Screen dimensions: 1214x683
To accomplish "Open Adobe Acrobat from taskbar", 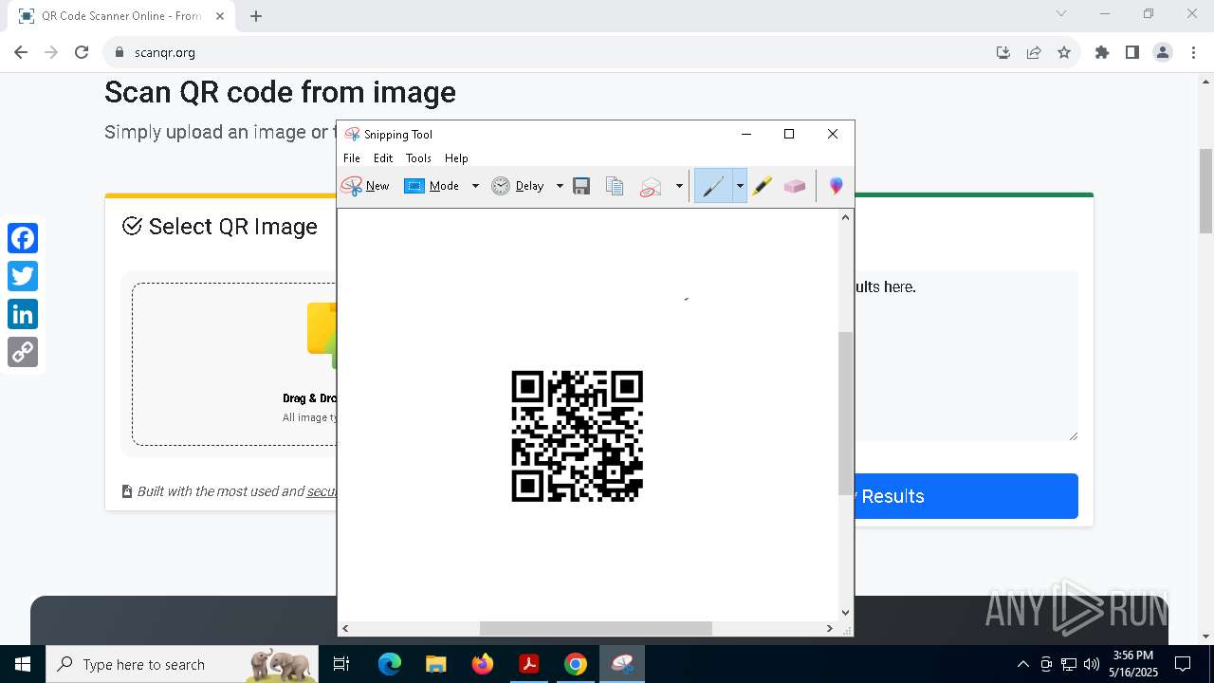I will tap(528, 664).
